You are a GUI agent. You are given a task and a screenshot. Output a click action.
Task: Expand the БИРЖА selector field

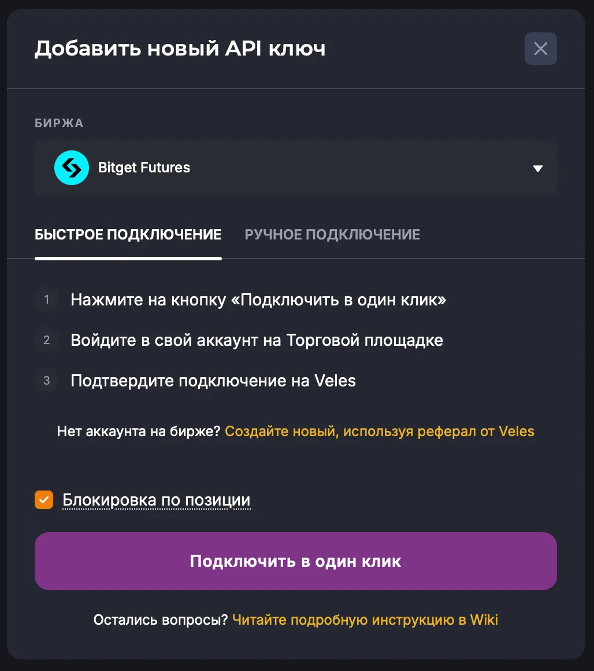(296, 168)
